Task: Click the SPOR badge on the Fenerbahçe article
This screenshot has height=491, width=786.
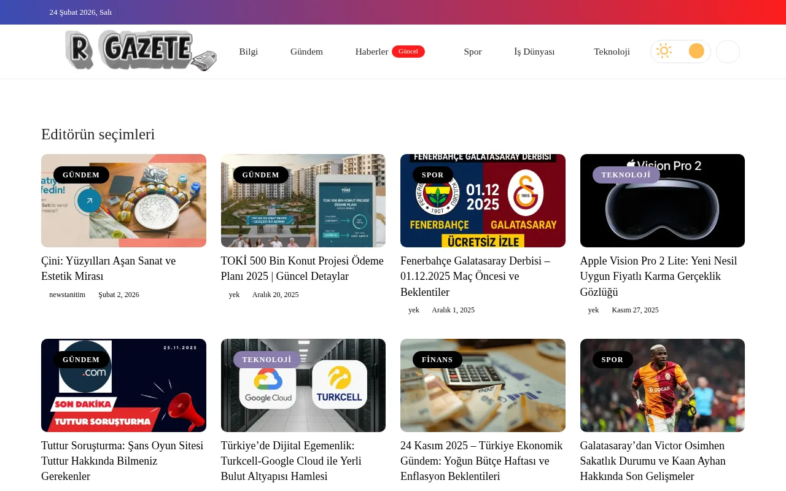Action: pos(432,175)
